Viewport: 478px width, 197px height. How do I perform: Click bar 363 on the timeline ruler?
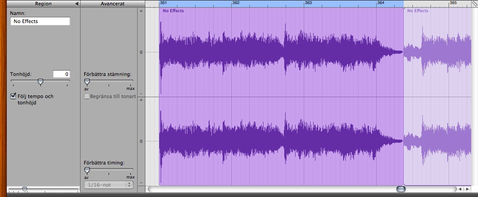pos(308,3)
